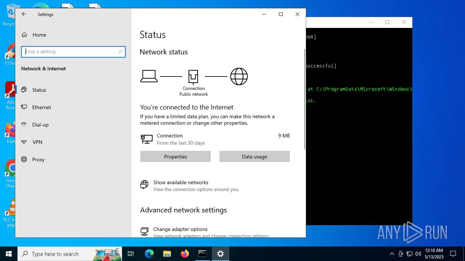Click the VPN icon in sidebar
The height and width of the screenshot is (261, 465).
click(x=24, y=142)
